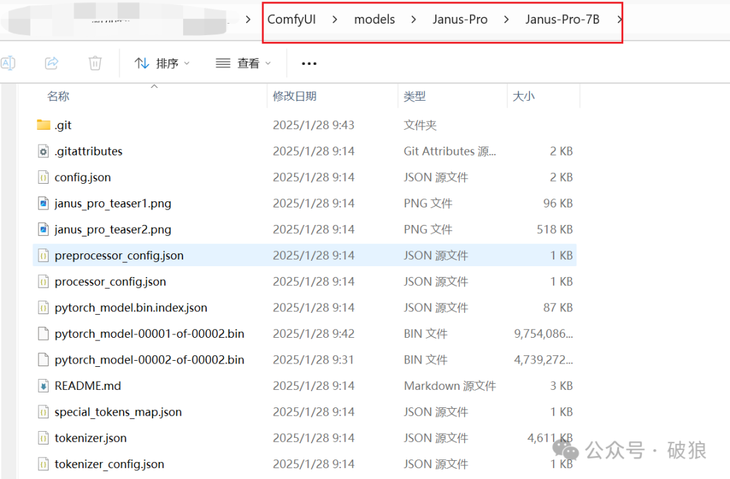The image size is (730, 479).
Task: Select pytorch_model-00001-of-00002.bin file icon
Action: pos(43,334)
